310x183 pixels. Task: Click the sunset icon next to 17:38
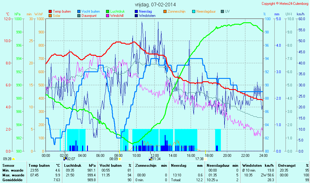pyautogui.click(x=206, y=159)
